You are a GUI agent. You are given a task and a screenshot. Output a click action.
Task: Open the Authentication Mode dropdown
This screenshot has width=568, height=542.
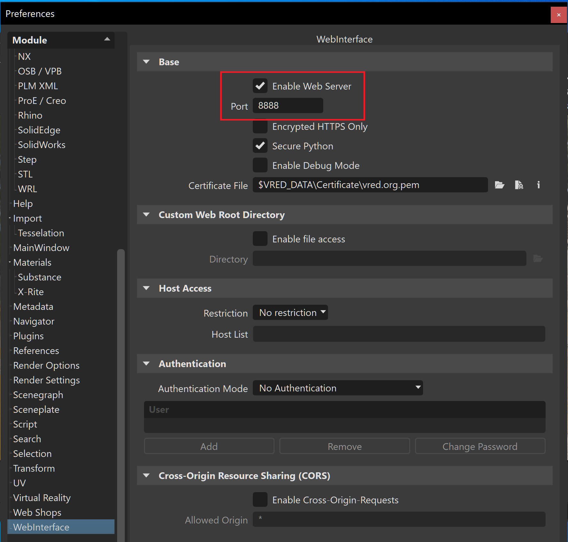tap(338, 388)
